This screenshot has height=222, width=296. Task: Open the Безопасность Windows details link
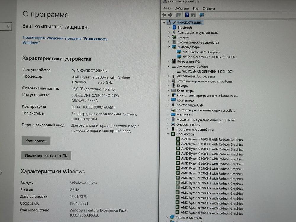tap(65, 40)
